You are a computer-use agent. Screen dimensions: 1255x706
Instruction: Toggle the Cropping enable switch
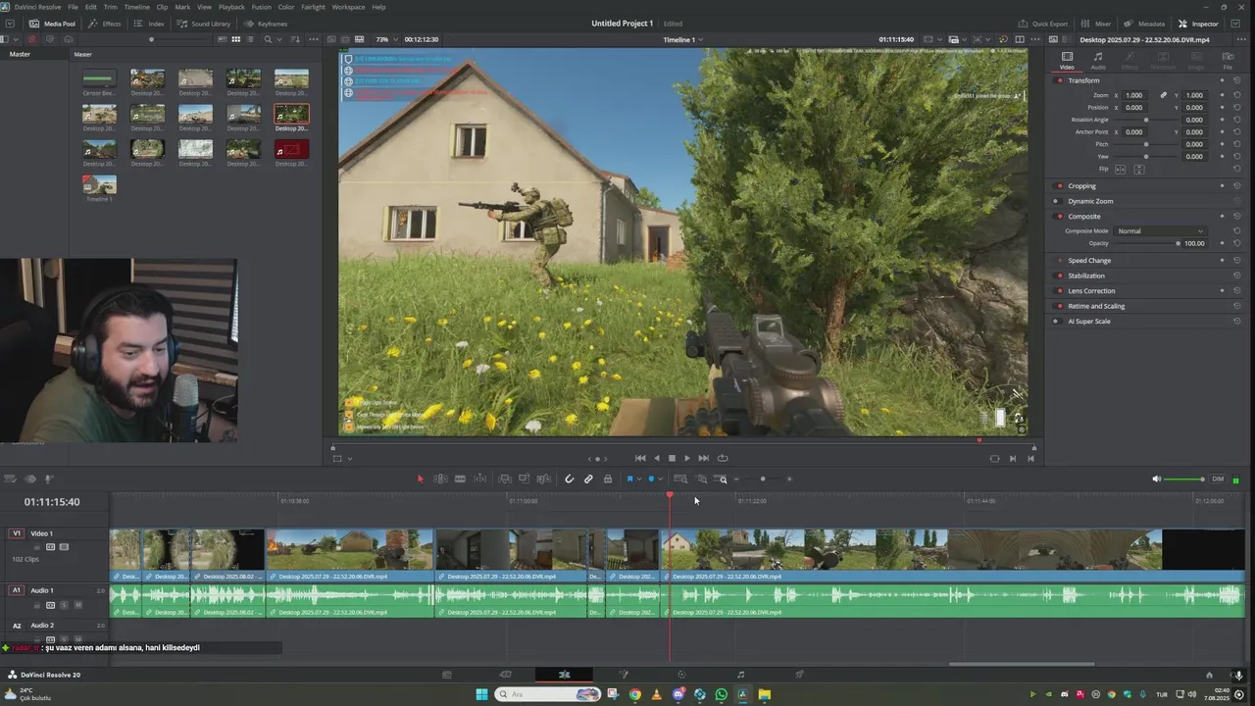point(1059,185)
